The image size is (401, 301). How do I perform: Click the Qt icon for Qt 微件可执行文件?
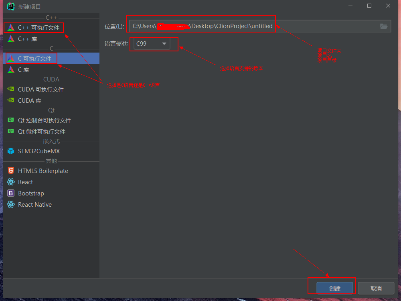tap(11, 131)
